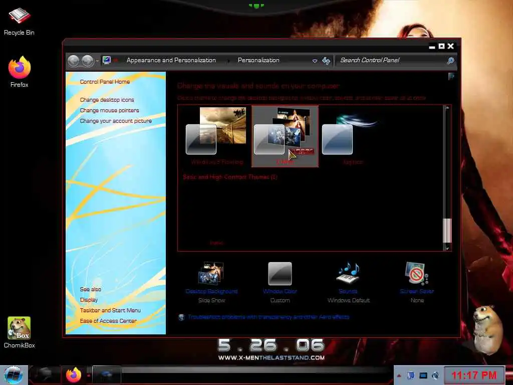Click the network monitor tray icon
This screenshot has height=385, width=513.
(423, 375)
